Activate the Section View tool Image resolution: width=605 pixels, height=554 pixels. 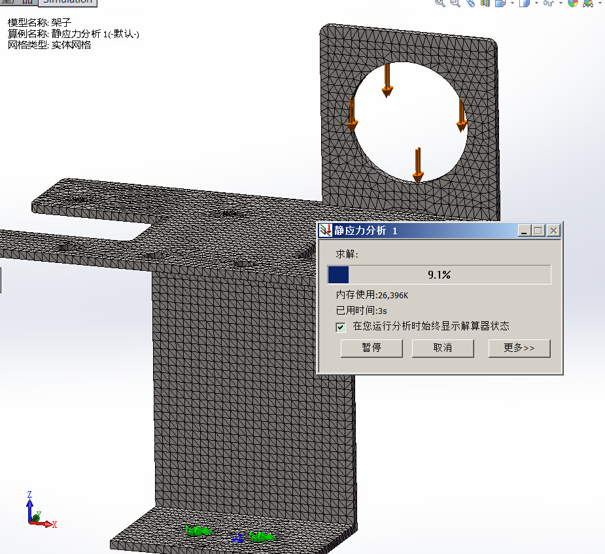coord(484,4)
